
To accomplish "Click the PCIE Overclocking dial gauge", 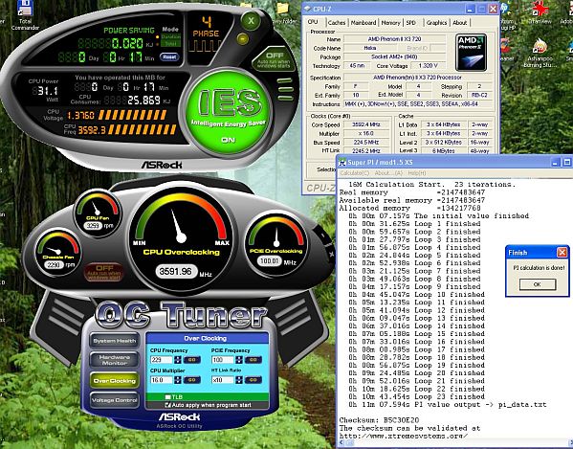I will (276, 245).
